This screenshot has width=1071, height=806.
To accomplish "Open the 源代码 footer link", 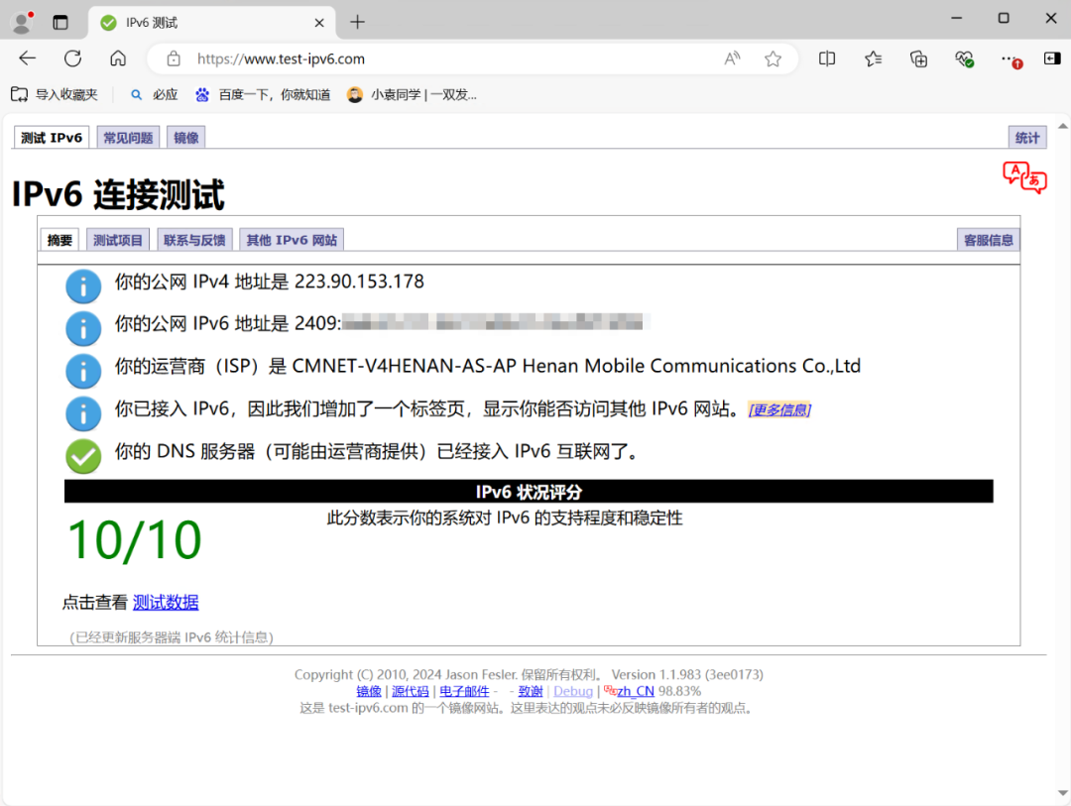I will click(410, 691).
